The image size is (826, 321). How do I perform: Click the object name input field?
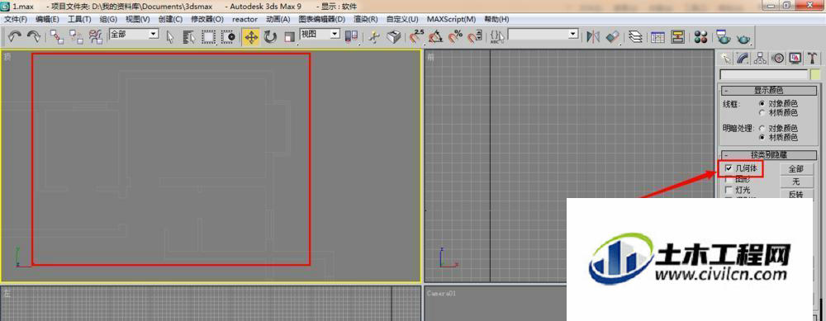point(764,75)
